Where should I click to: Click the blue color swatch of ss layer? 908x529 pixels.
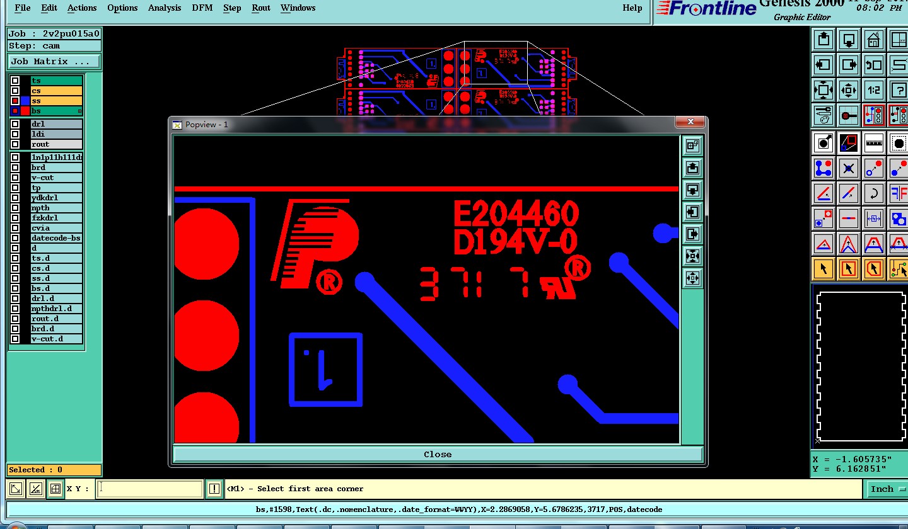point(25,101)
